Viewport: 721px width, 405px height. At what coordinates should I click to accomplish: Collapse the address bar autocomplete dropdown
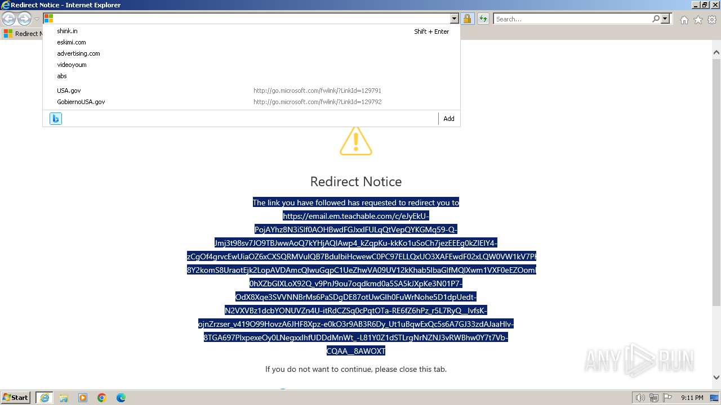[454, 19]
